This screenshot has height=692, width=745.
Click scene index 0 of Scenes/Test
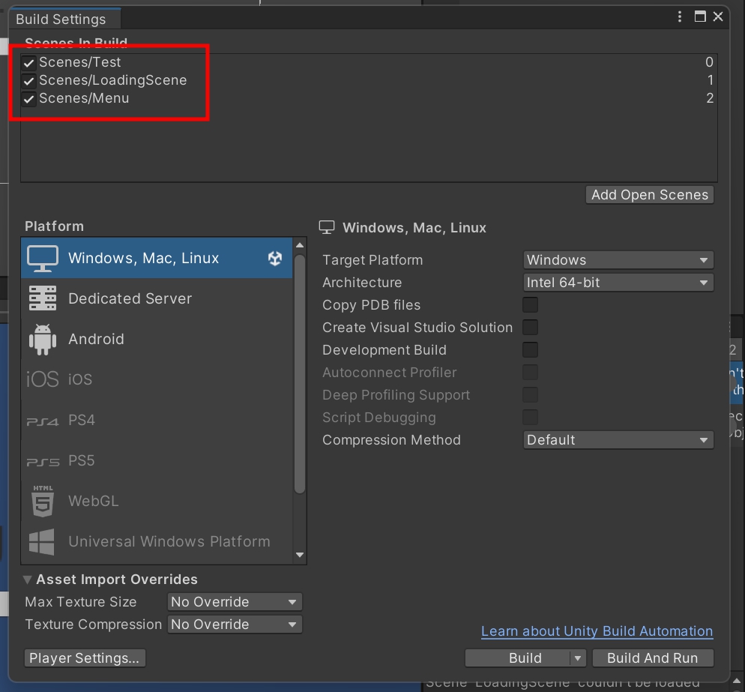coord(709,62)
